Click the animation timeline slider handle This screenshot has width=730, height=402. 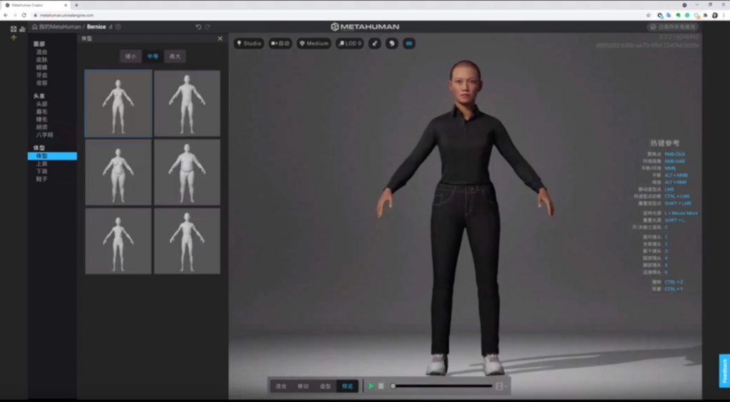click(x=393, y=386)
